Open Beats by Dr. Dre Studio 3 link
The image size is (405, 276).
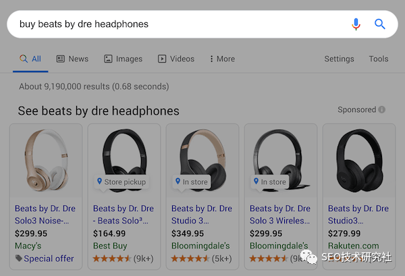coord(202,215)
